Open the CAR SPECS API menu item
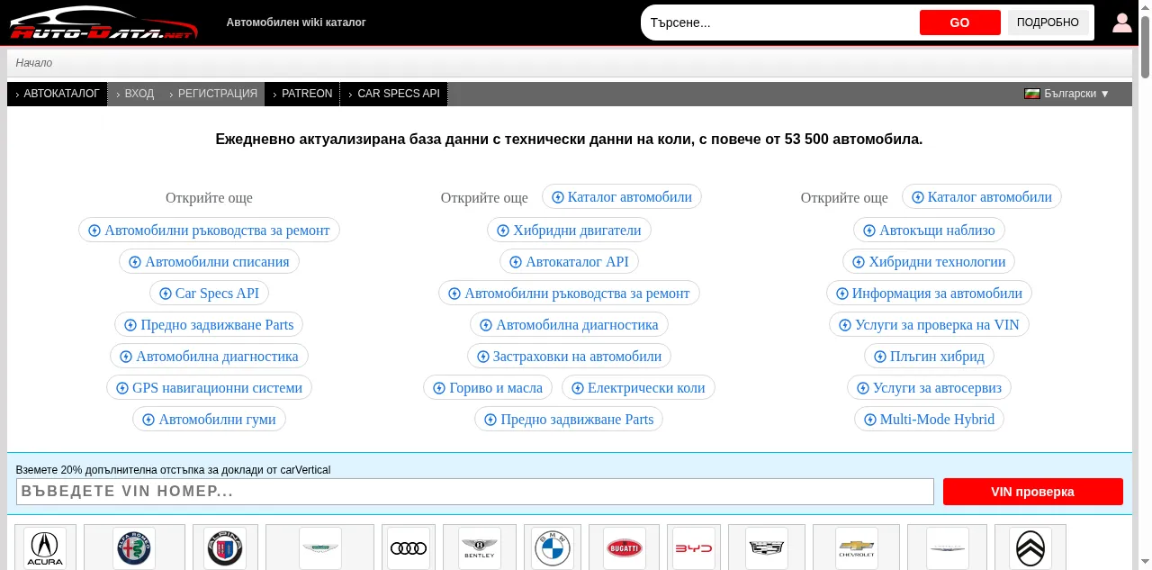Viewport: 1152px width, 570px height. (x=394, y=94)
